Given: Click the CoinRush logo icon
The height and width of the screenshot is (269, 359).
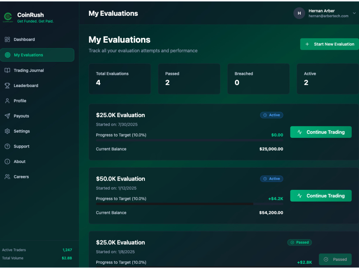Looking at the screenshot, I should pos(8,17).
